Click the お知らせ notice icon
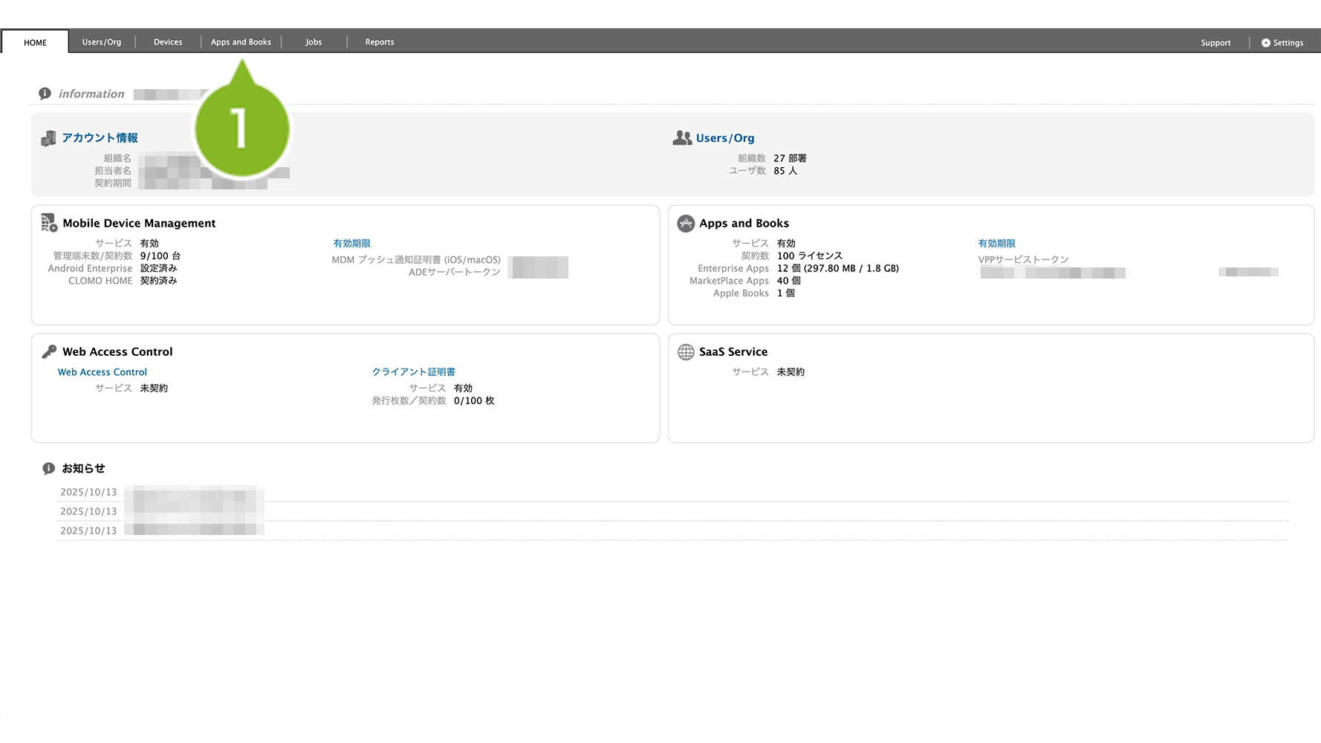Image resolution: width=1321 pixels, height=743 pixels. [48, 468]
